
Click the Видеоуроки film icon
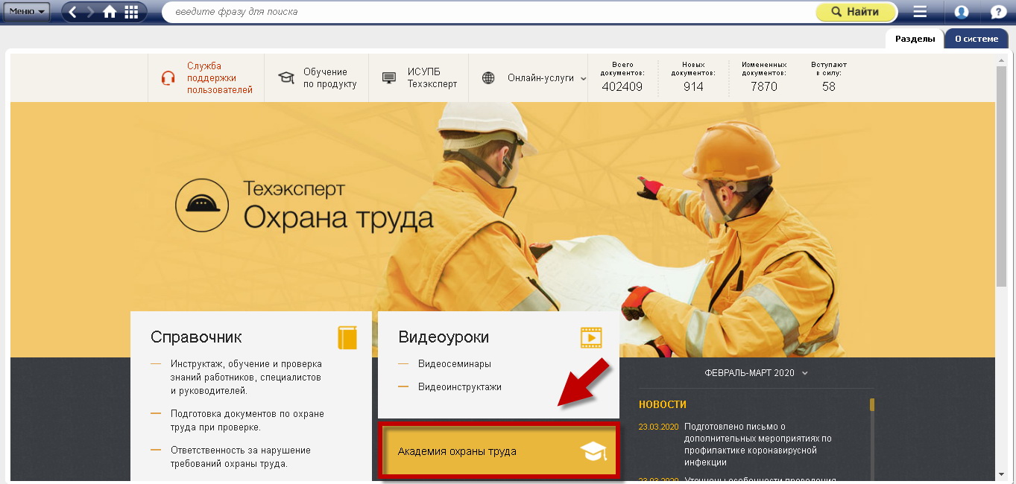[590, 337]
